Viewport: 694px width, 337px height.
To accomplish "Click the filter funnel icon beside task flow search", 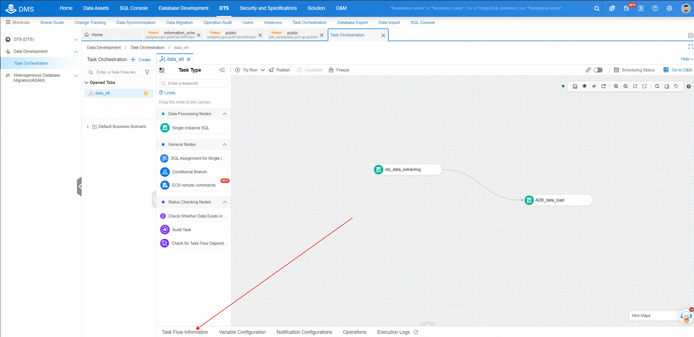I will click(147, 72).
